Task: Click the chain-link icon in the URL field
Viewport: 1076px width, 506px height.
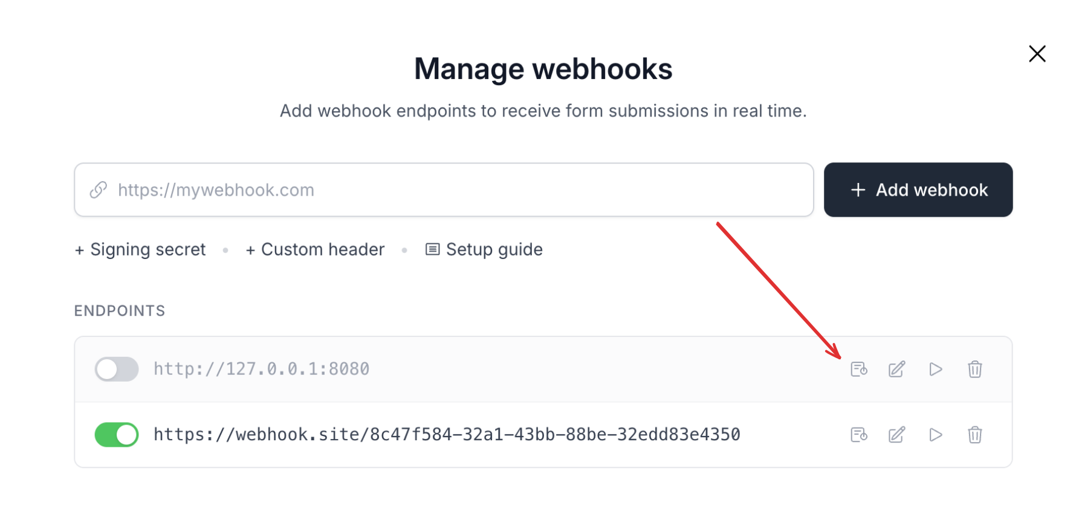Action: point(99,190)
